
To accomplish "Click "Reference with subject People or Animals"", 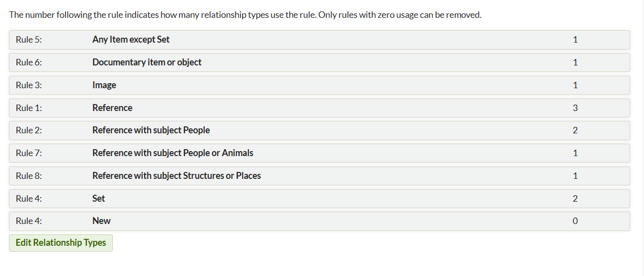I will [x=172, y=153].
